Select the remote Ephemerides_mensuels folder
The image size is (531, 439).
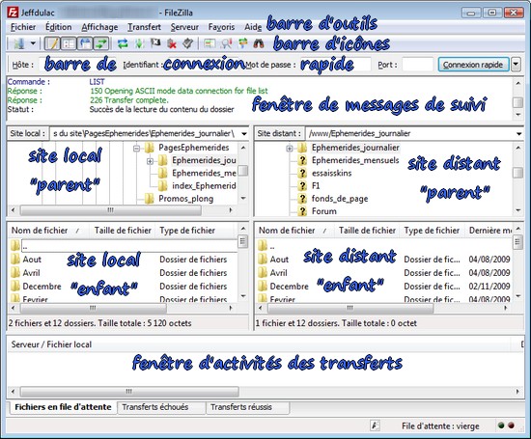[x=355, y=160]
